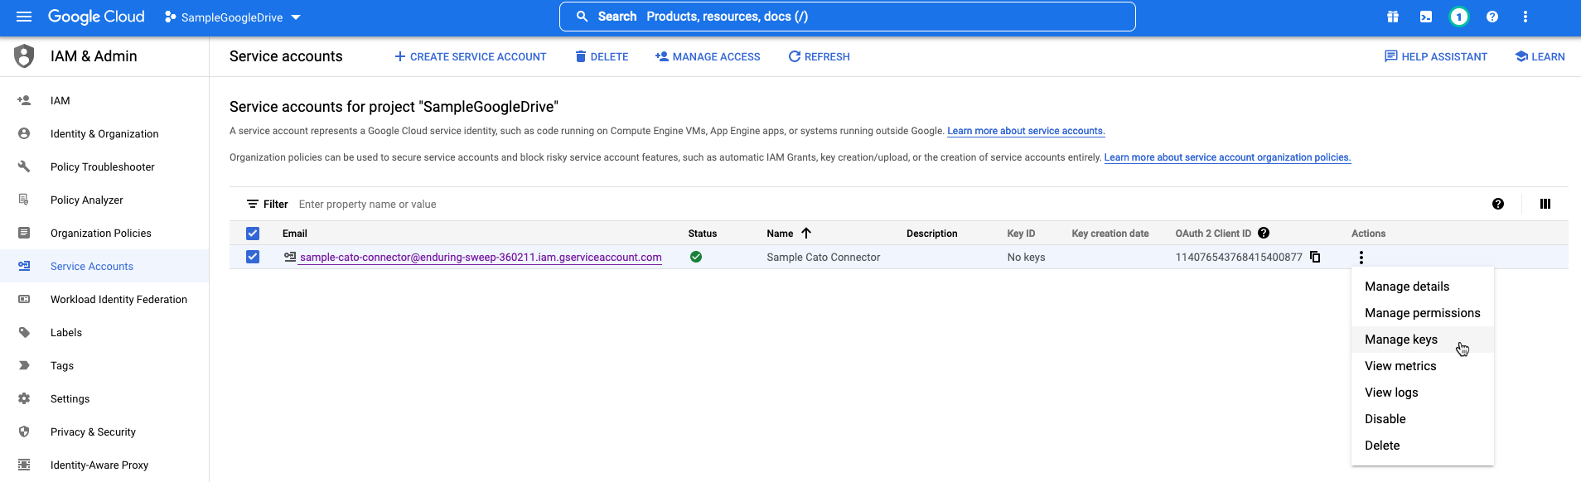
Task: Click the Email column header
Action: click(295, 234)
